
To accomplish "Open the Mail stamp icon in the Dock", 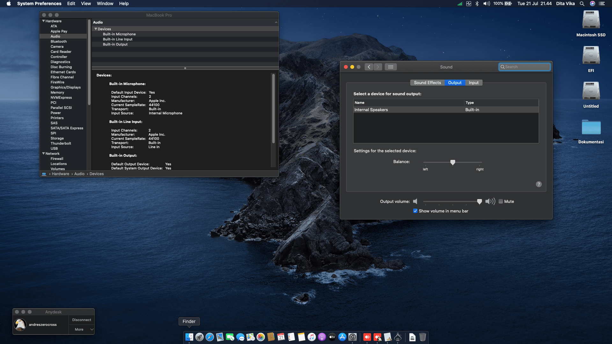I will (x=220, y=337).
